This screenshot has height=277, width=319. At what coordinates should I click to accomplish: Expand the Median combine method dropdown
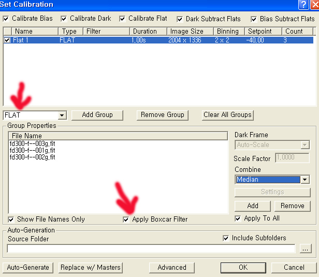[304, 180]
